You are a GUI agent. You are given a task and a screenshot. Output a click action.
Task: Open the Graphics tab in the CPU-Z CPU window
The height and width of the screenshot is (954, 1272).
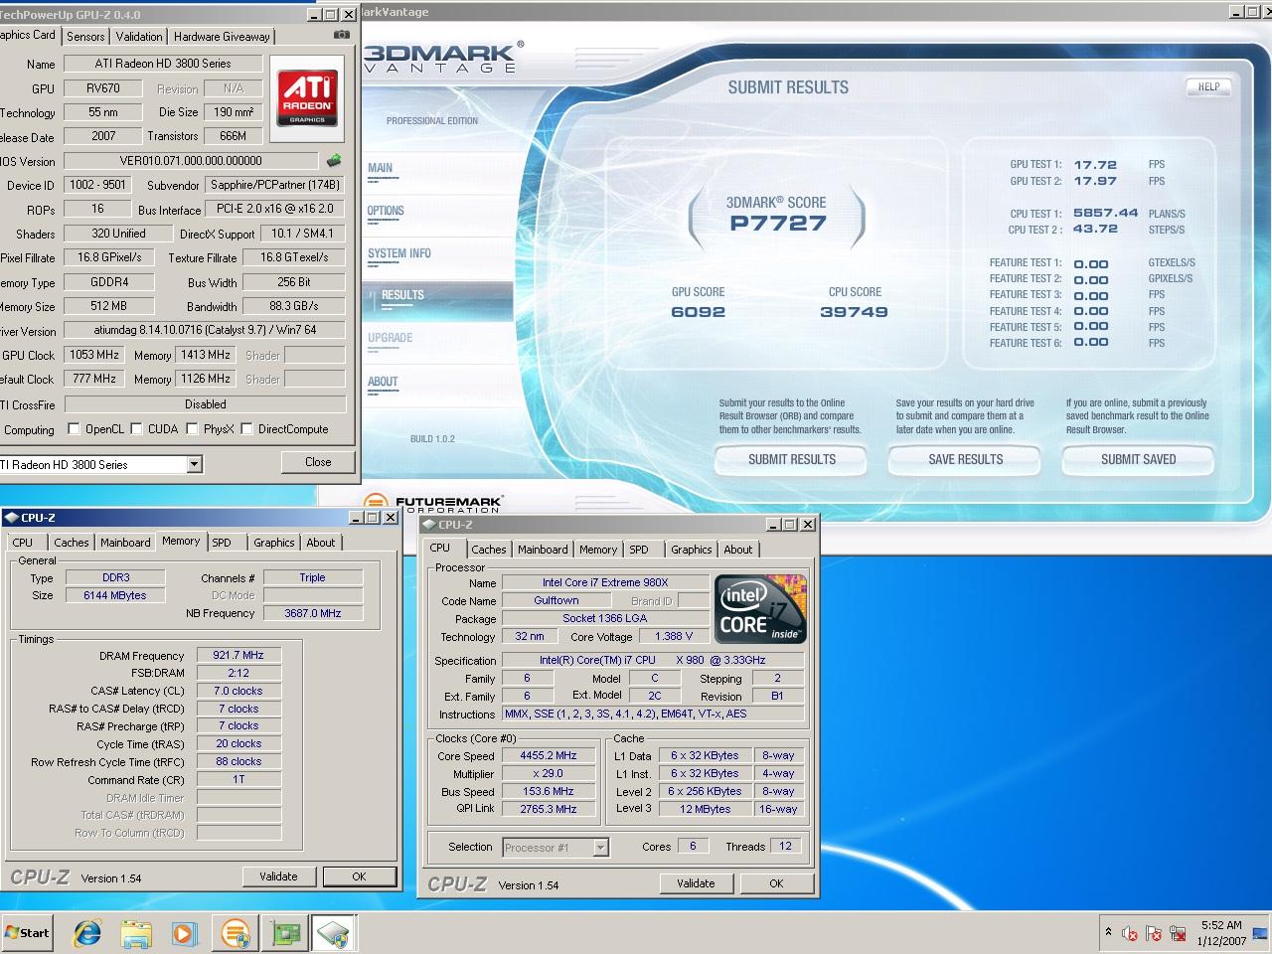pos(691,549)
